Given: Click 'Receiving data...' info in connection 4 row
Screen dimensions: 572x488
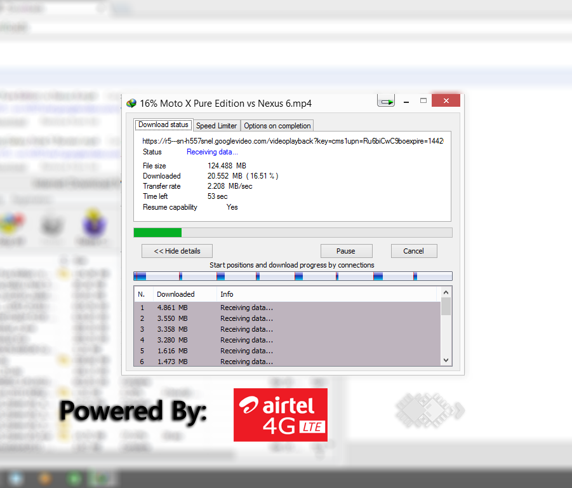Looking at the screenshot, I should 246,340.
